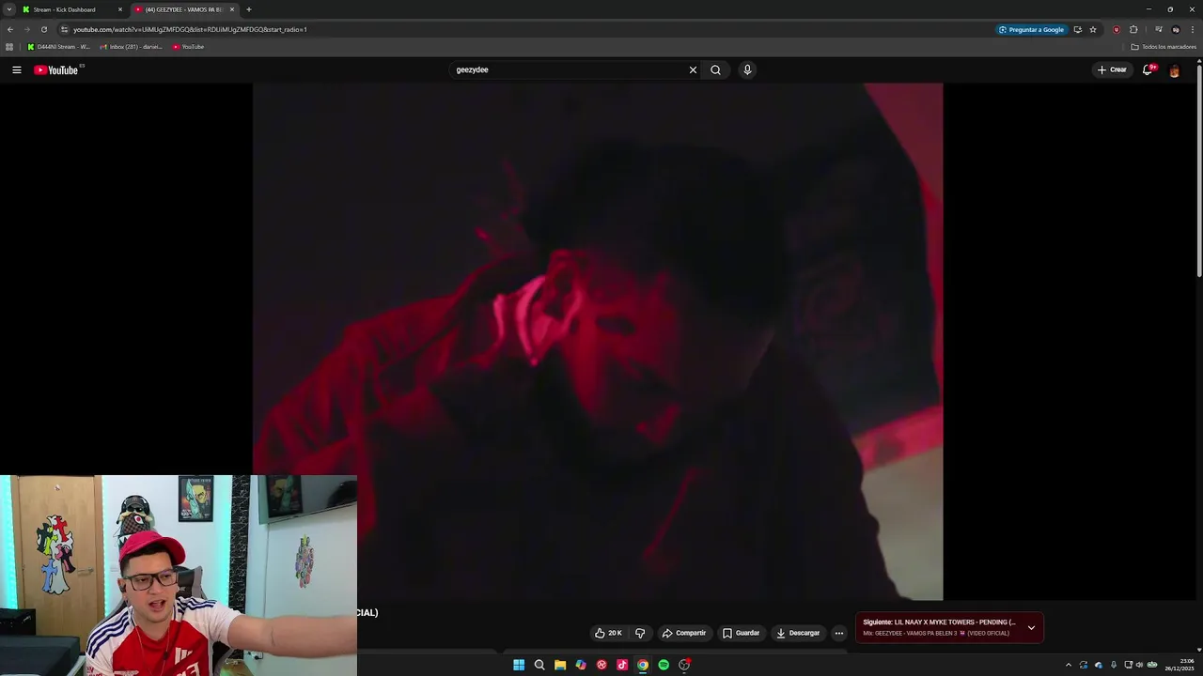Install app from address bar icon
Viewport: 1203px width, 676px height.
point(1077,29)
